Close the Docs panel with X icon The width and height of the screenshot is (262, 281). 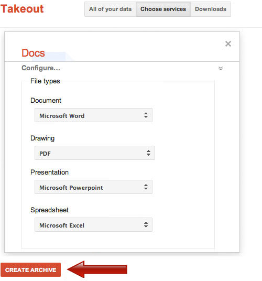228,44
